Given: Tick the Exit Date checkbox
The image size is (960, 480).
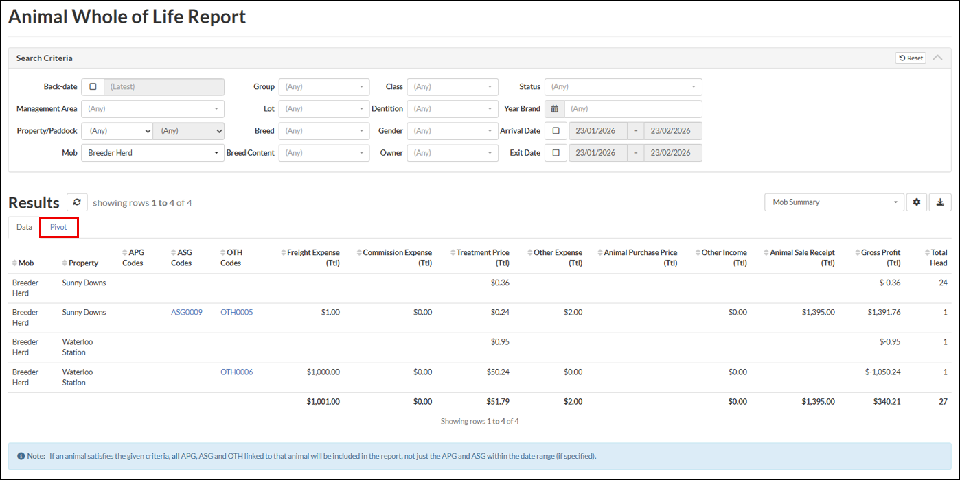Looking at the screenshot, I should coord(556,153).
